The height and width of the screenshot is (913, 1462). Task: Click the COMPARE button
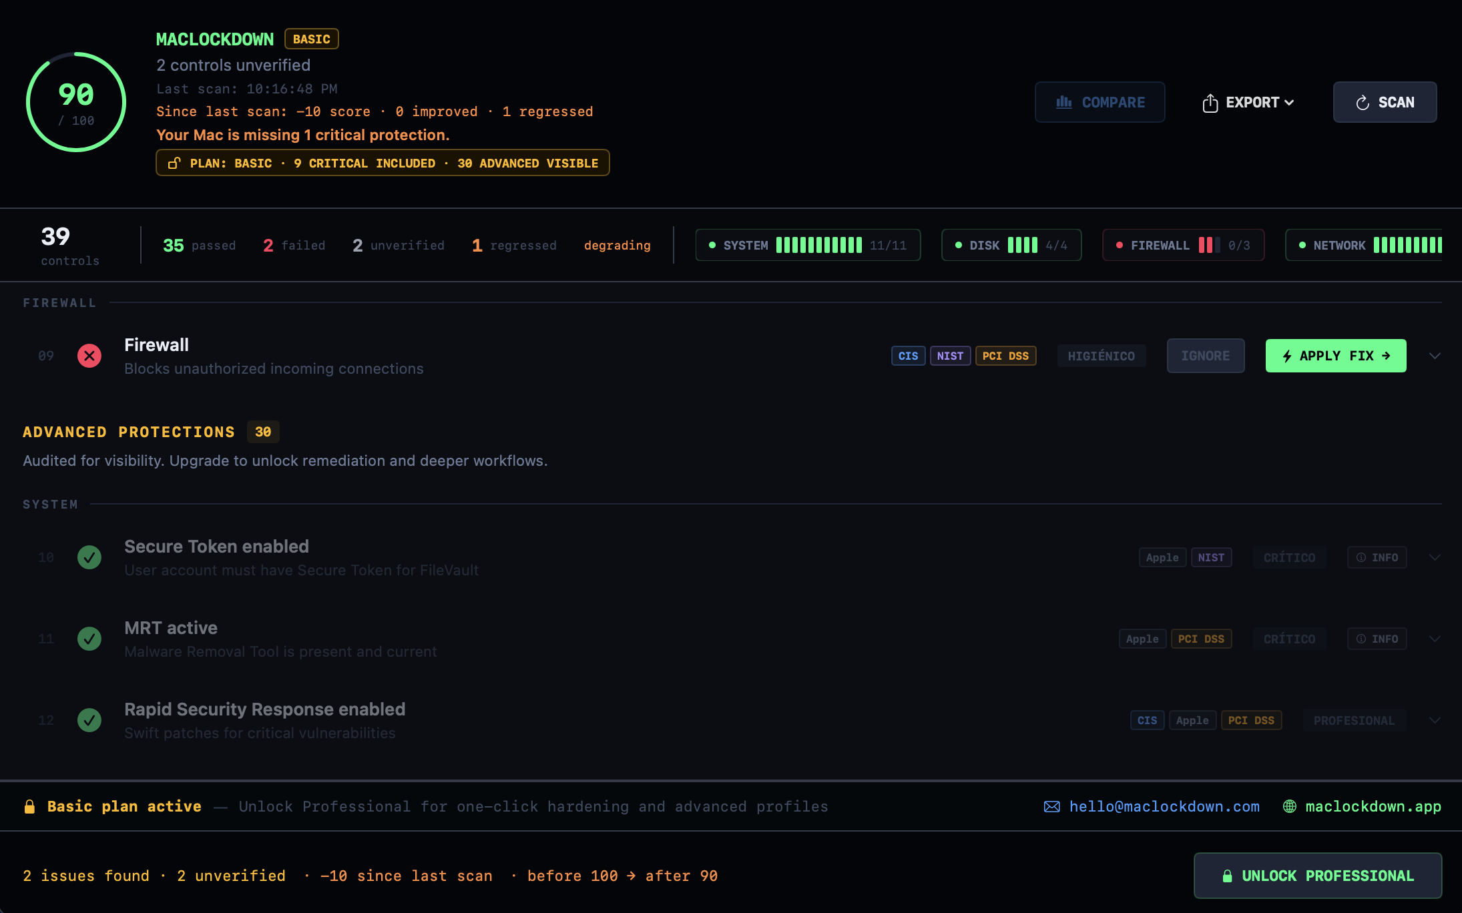(1100, 102)
